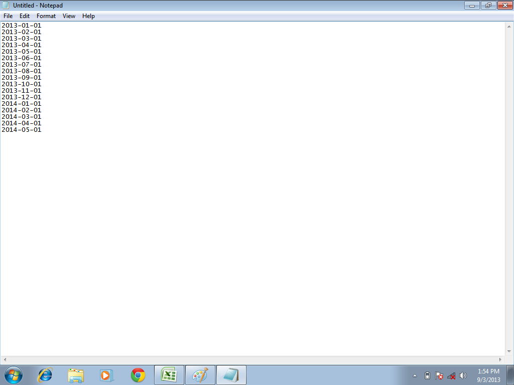
Task: Close the Notepad window
Action: (505, 5)
